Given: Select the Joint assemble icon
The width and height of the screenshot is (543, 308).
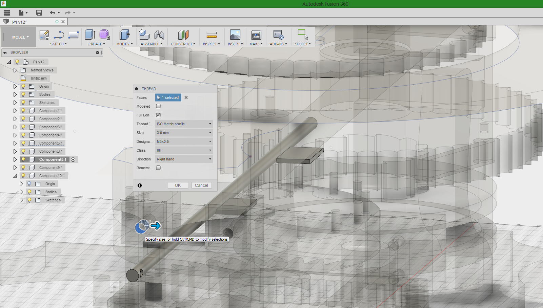Looking at the screenshot, I should tap(159, 35).
